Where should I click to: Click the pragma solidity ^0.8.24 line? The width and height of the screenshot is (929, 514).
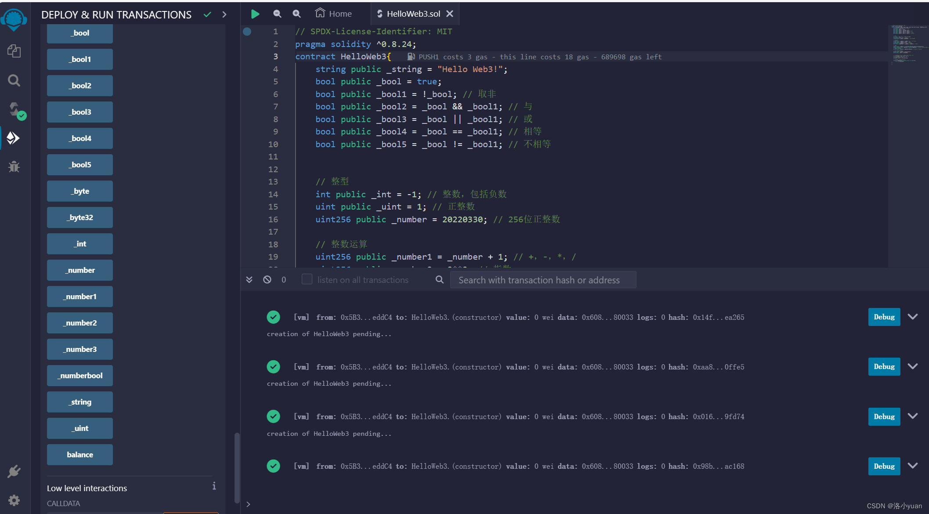355,44
